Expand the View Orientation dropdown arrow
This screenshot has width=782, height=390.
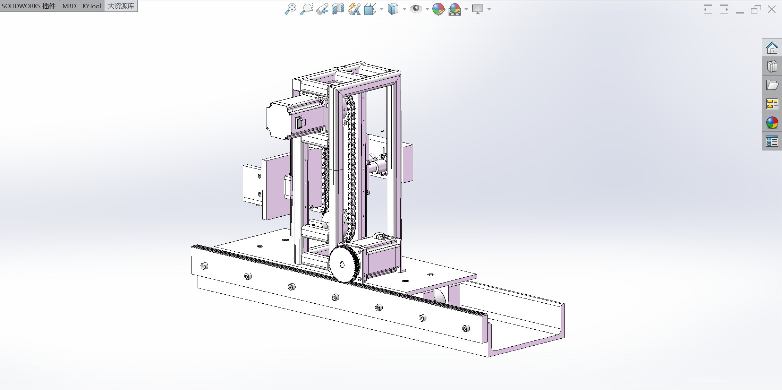[x=382, y=9]
